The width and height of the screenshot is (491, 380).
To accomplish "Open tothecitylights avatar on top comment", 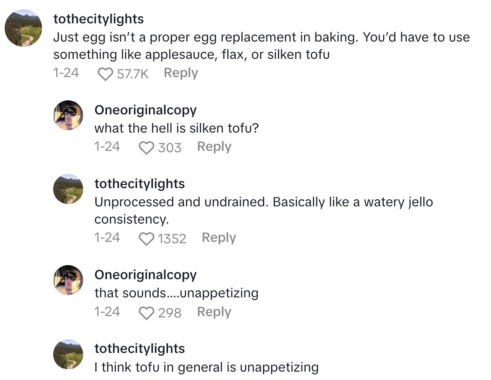I will [24, 28].
